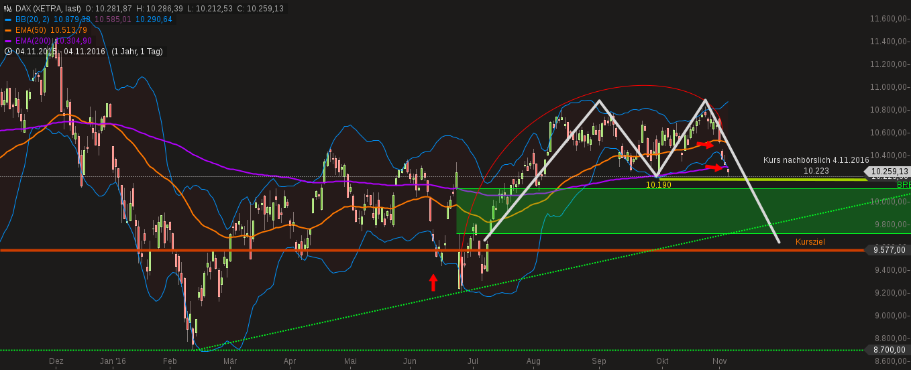Click the Nov label on time axis
The height and width of the screenshot is (370, 911).
click(720, 361)
